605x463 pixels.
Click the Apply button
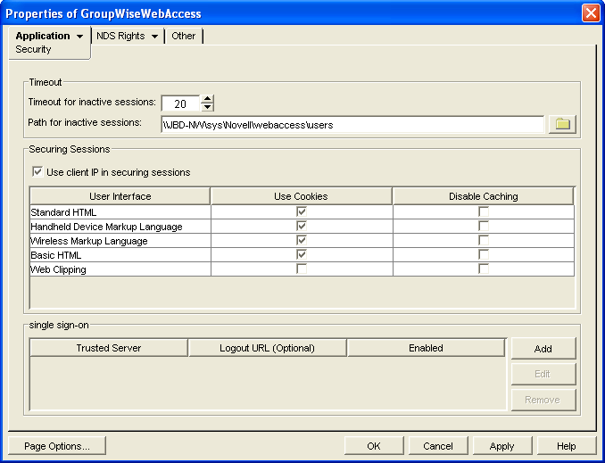coord(502,446)
